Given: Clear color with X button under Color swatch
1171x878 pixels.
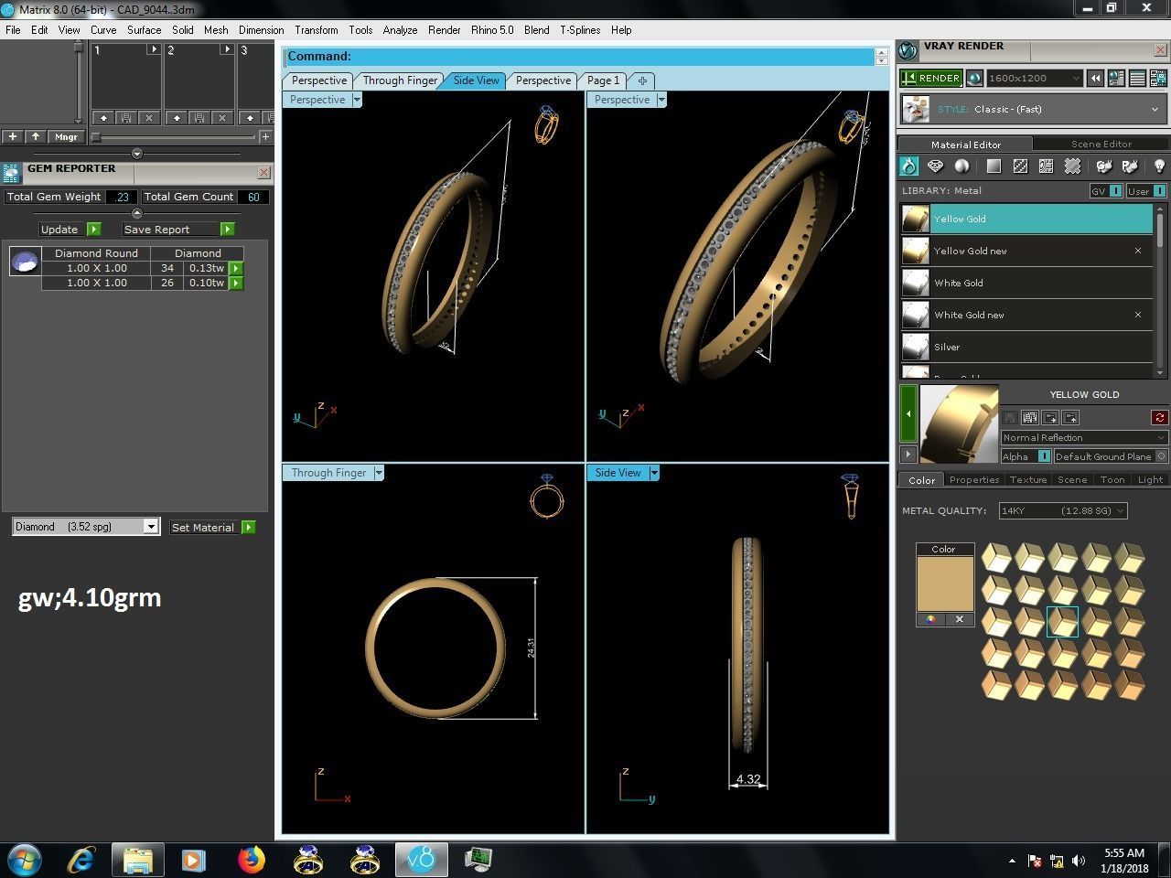Looking at the screenshot, I should [960, 619].
